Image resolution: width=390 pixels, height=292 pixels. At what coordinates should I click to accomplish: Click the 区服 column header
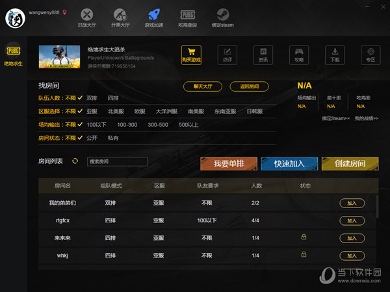(x=159, y=186)
